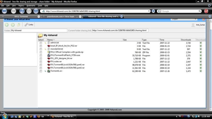This screenshot has height=119, width=212.
Task: Download RYL1 Offical Compilers zip green arrow
Action: 201,52
